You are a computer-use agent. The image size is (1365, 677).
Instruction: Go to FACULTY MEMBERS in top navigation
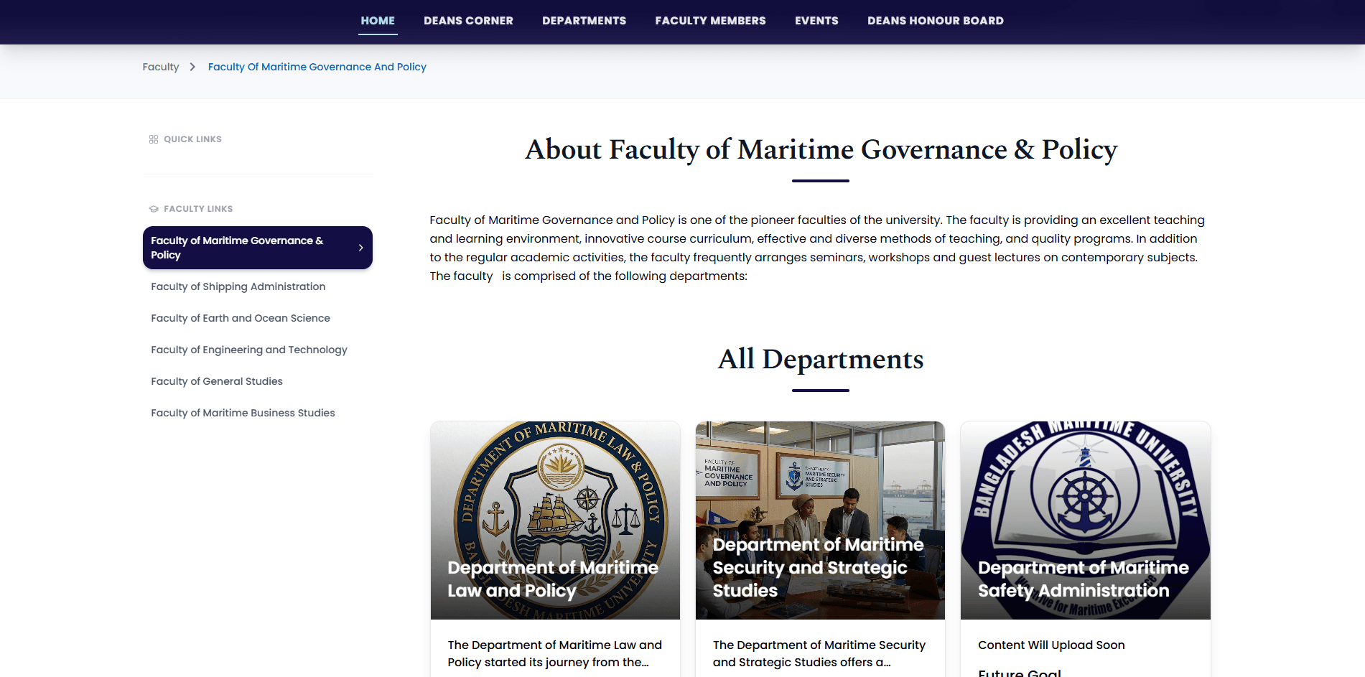point(710,21)
